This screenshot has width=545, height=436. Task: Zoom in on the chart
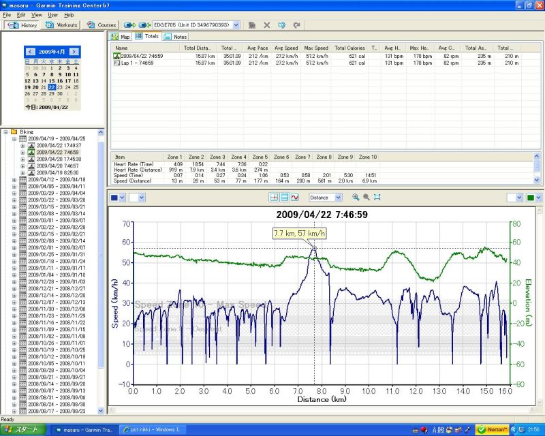tap(356, 197)
